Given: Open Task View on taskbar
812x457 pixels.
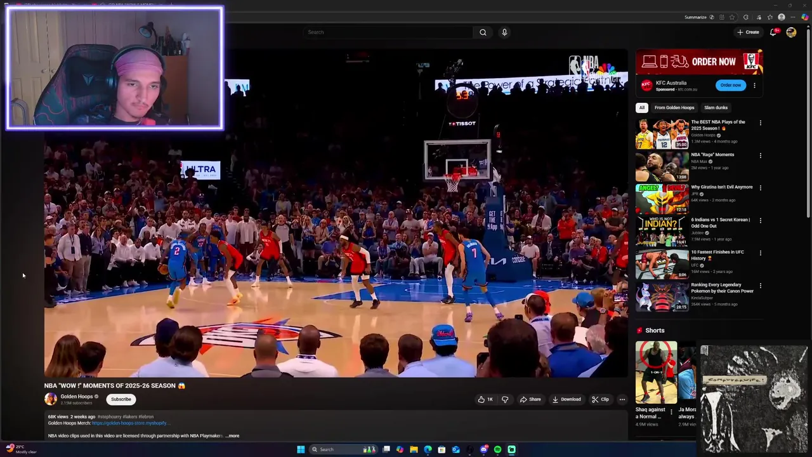Looking at the screenshot, I should (386, 449).
